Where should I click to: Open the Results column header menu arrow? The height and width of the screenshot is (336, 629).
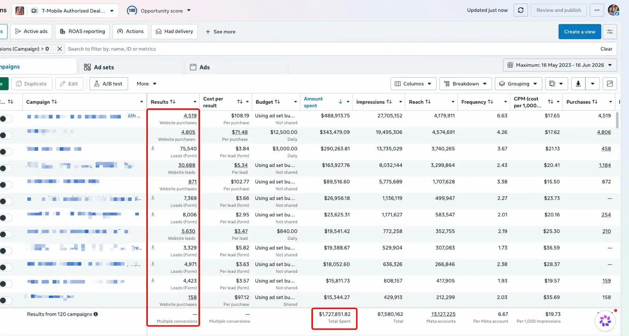click(x=195, y=102)
